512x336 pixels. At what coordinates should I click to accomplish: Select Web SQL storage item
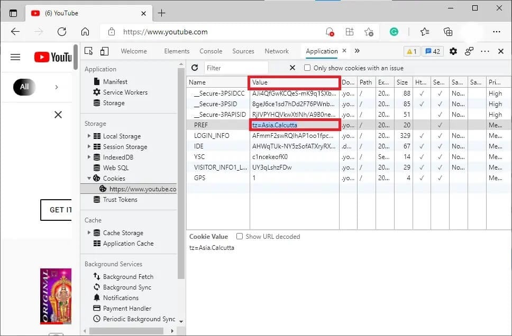tap(116, 167)
